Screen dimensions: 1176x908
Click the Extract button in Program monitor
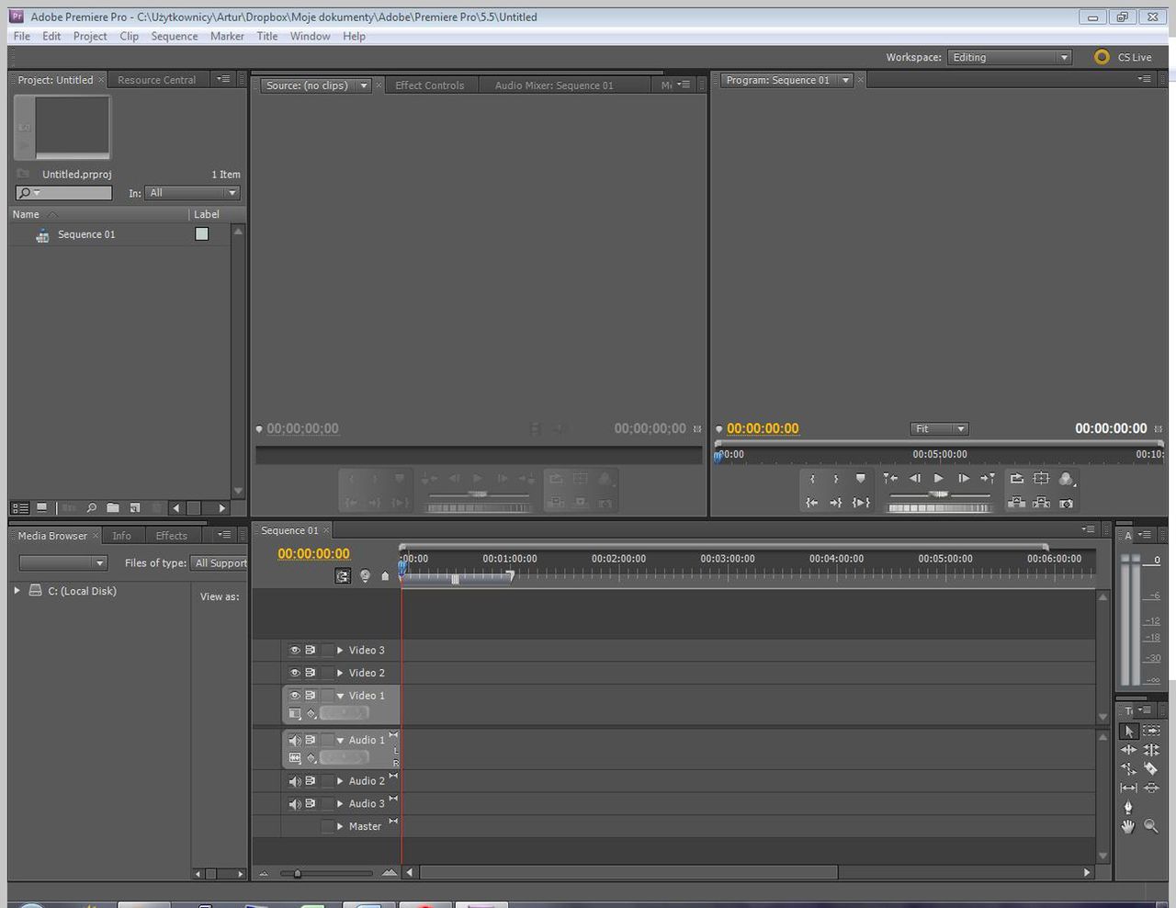coord(1041,503)
